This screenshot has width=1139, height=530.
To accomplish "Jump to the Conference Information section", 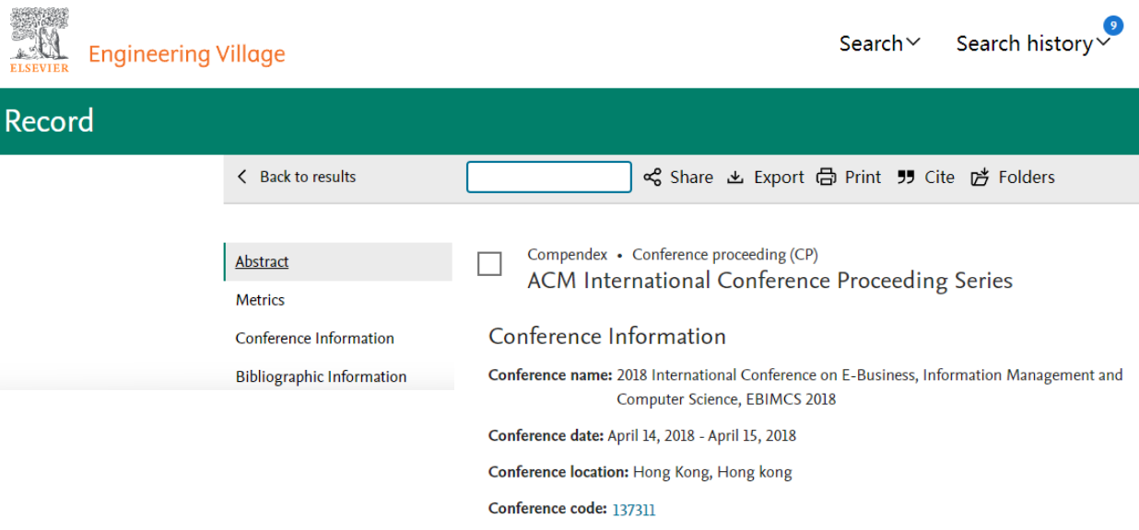I will click(x=314, y=339).
